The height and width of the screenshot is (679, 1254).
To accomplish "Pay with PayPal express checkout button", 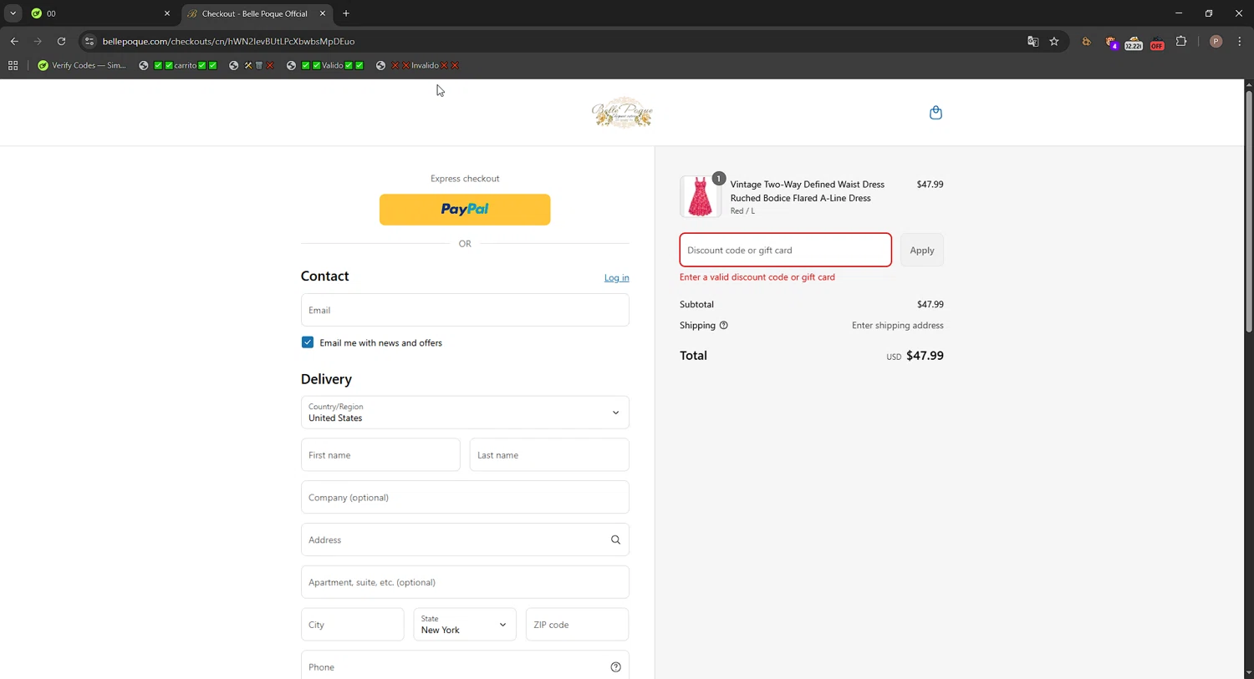I will 465,210.
